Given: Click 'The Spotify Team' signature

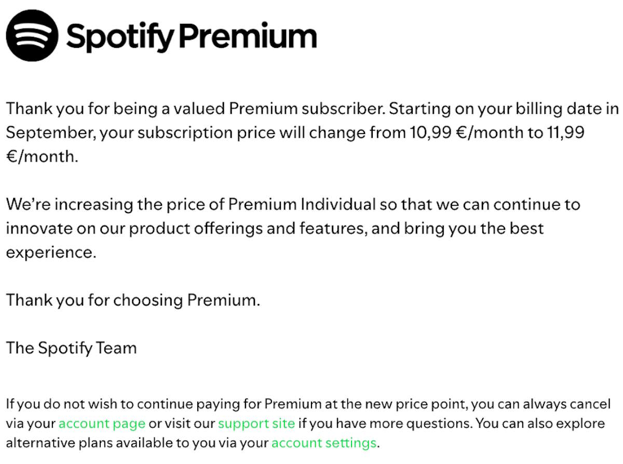Looking at the screenshot, I should point(72,348).
